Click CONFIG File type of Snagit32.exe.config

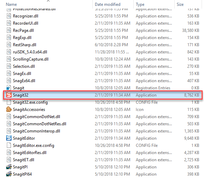click(147, 102)
